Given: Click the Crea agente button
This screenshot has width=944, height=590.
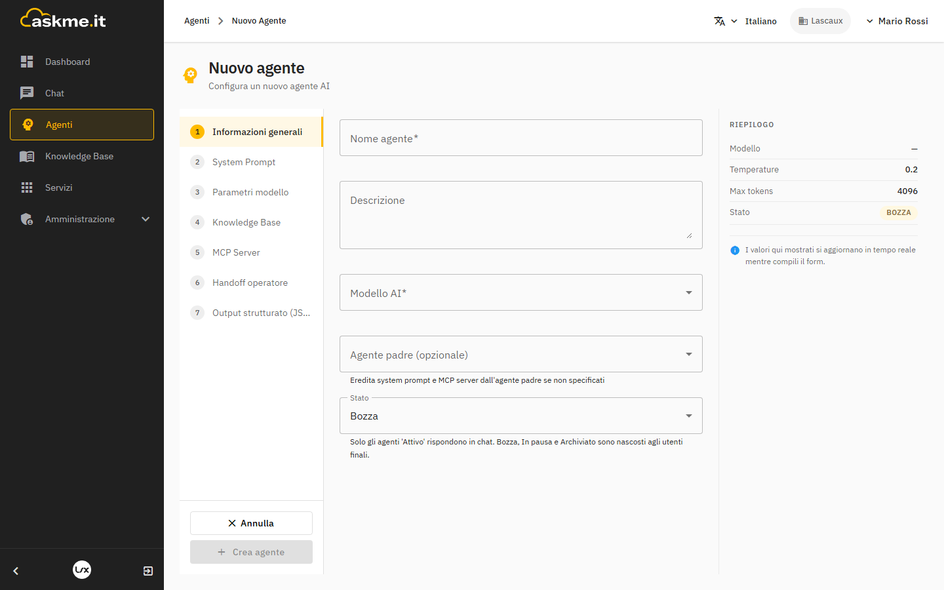Looking at the screenshot, I should point(251,552).
